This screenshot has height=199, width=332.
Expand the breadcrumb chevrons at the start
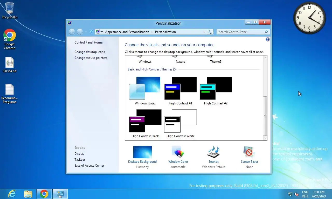click(x=102, y=32)
